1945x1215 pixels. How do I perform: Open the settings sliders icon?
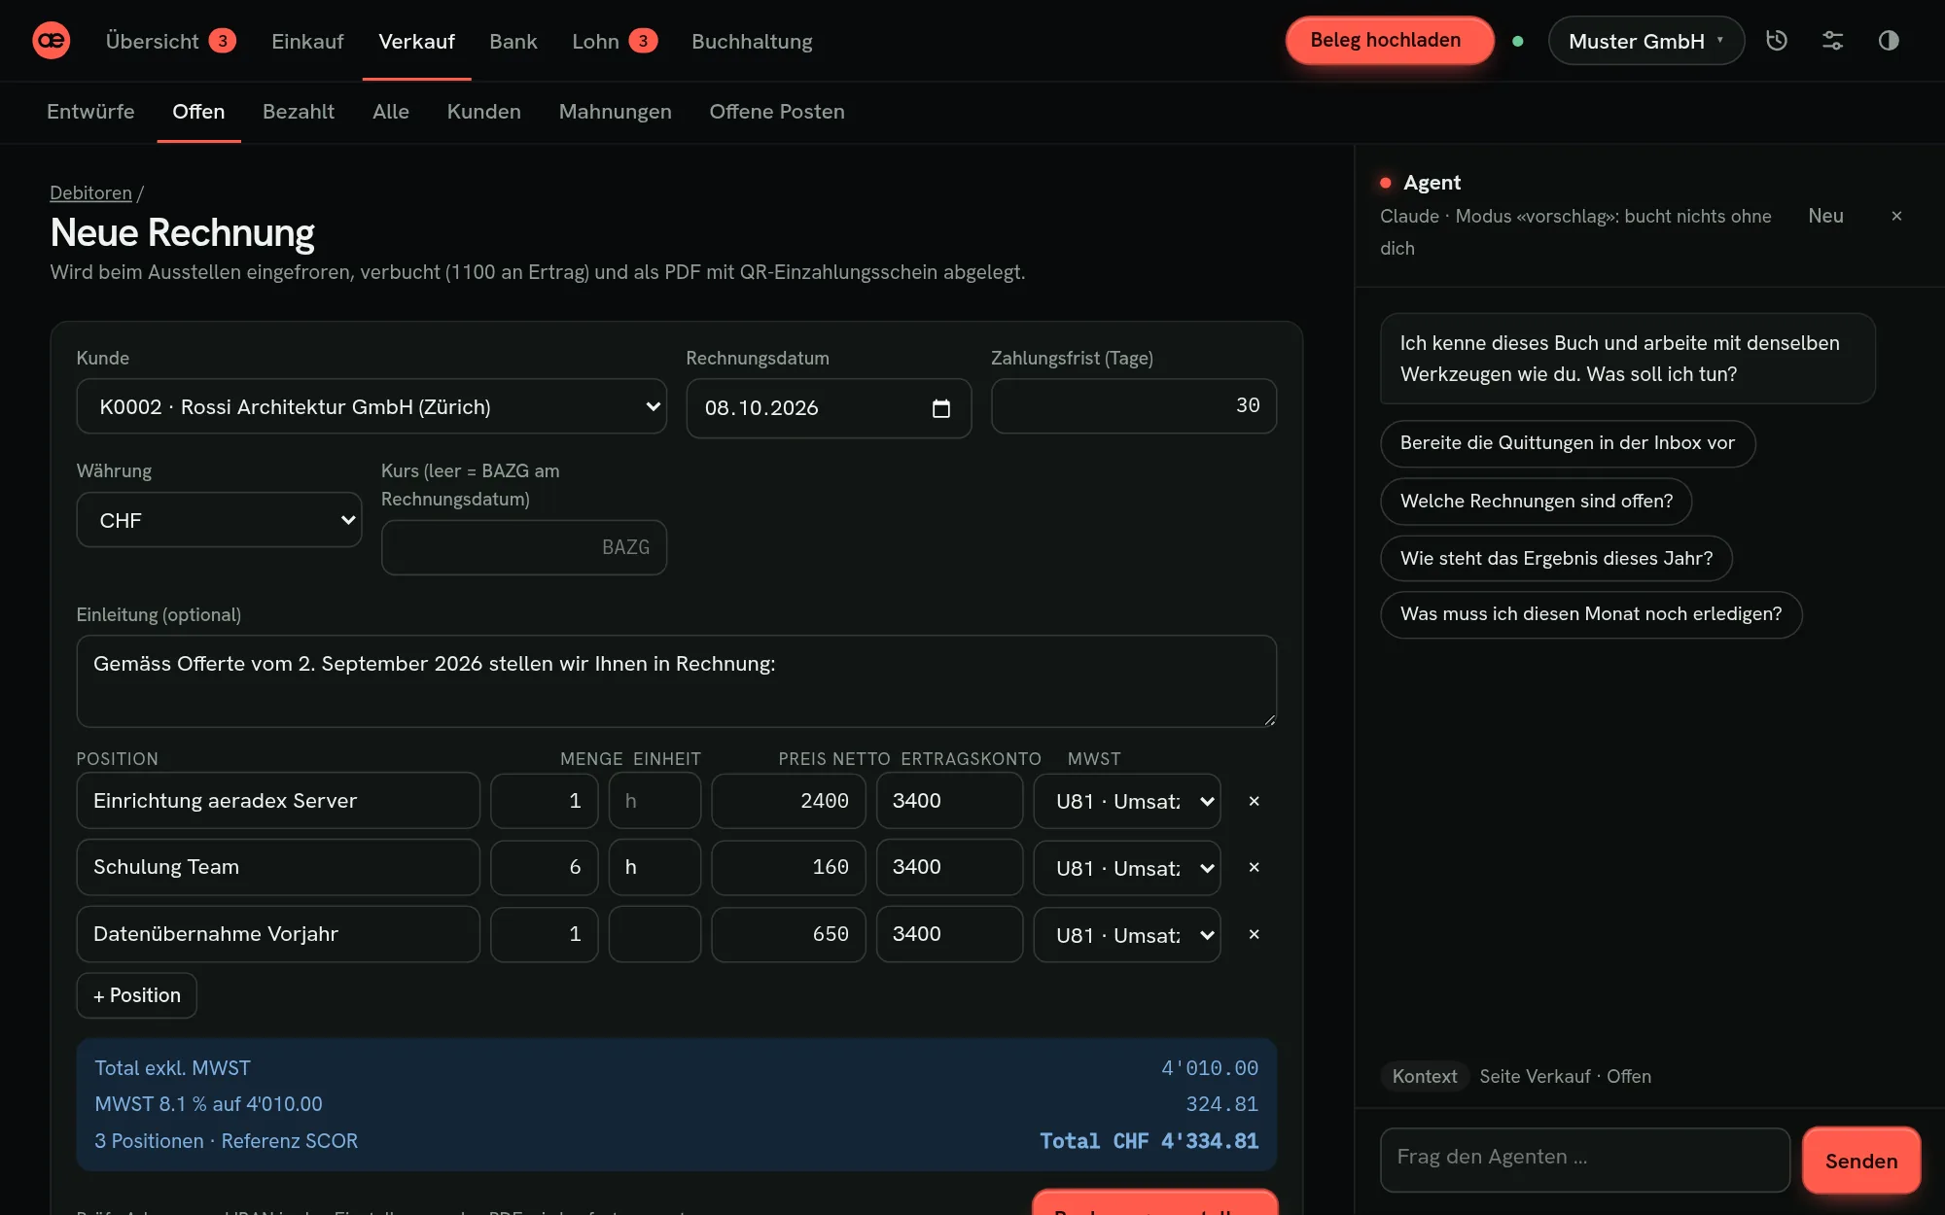coord(1833,41)
